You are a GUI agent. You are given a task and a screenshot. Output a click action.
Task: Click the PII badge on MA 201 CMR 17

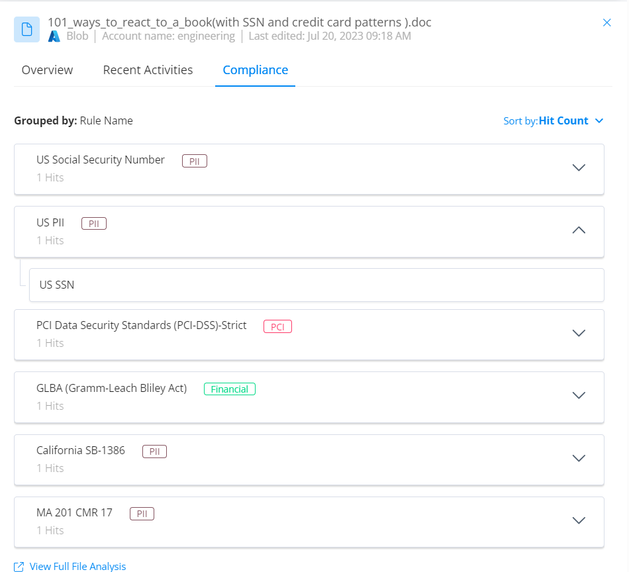click(x=142, y=513)
